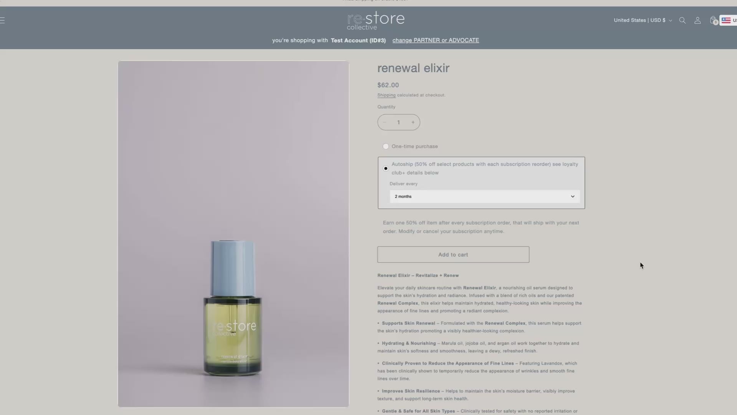
Task: Decrease quantity with the minus icon
Action: pos(384,122)
